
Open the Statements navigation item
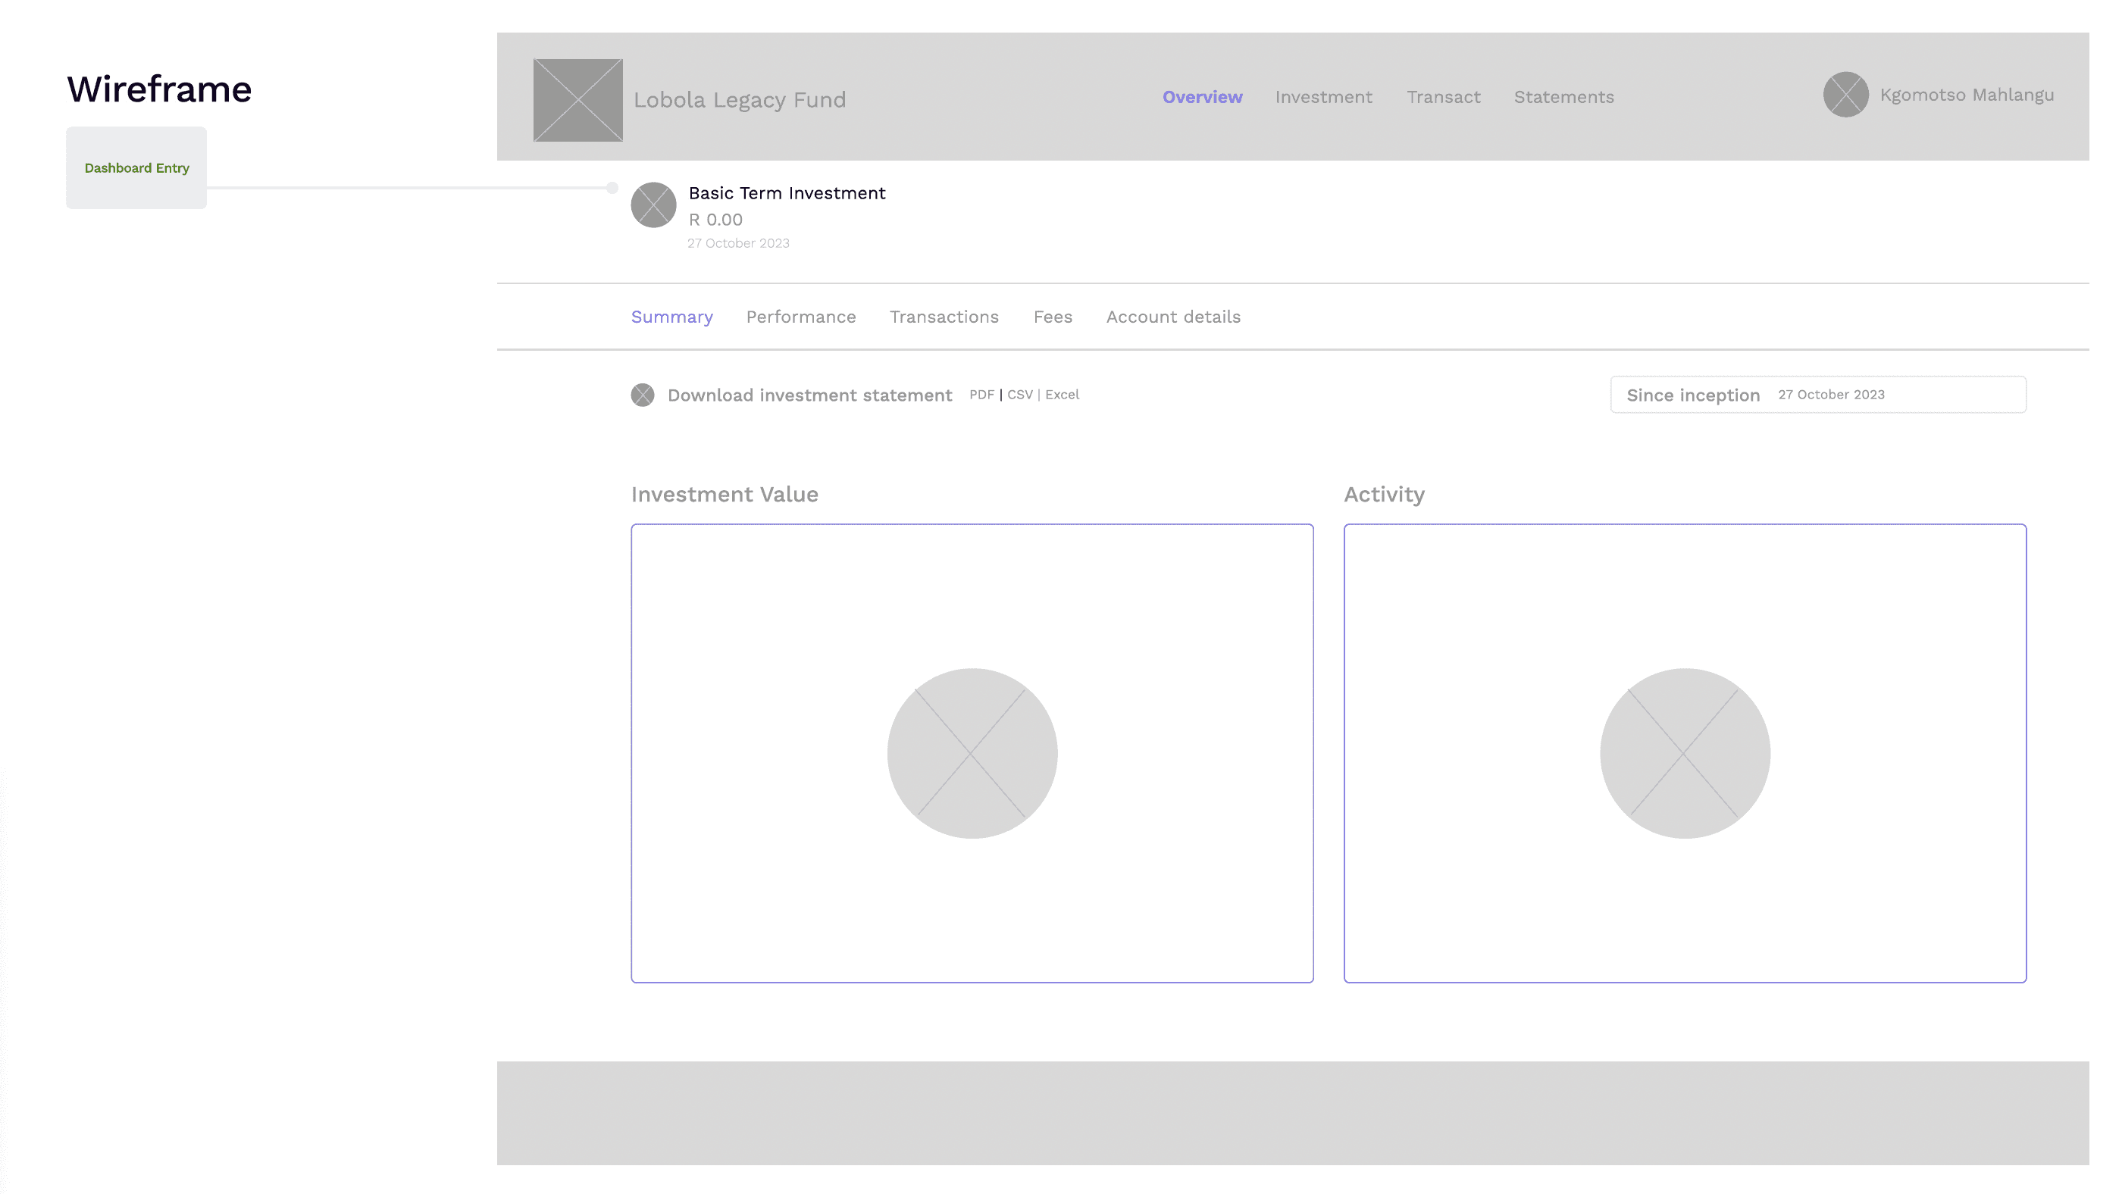click(x=1563, y=97)
